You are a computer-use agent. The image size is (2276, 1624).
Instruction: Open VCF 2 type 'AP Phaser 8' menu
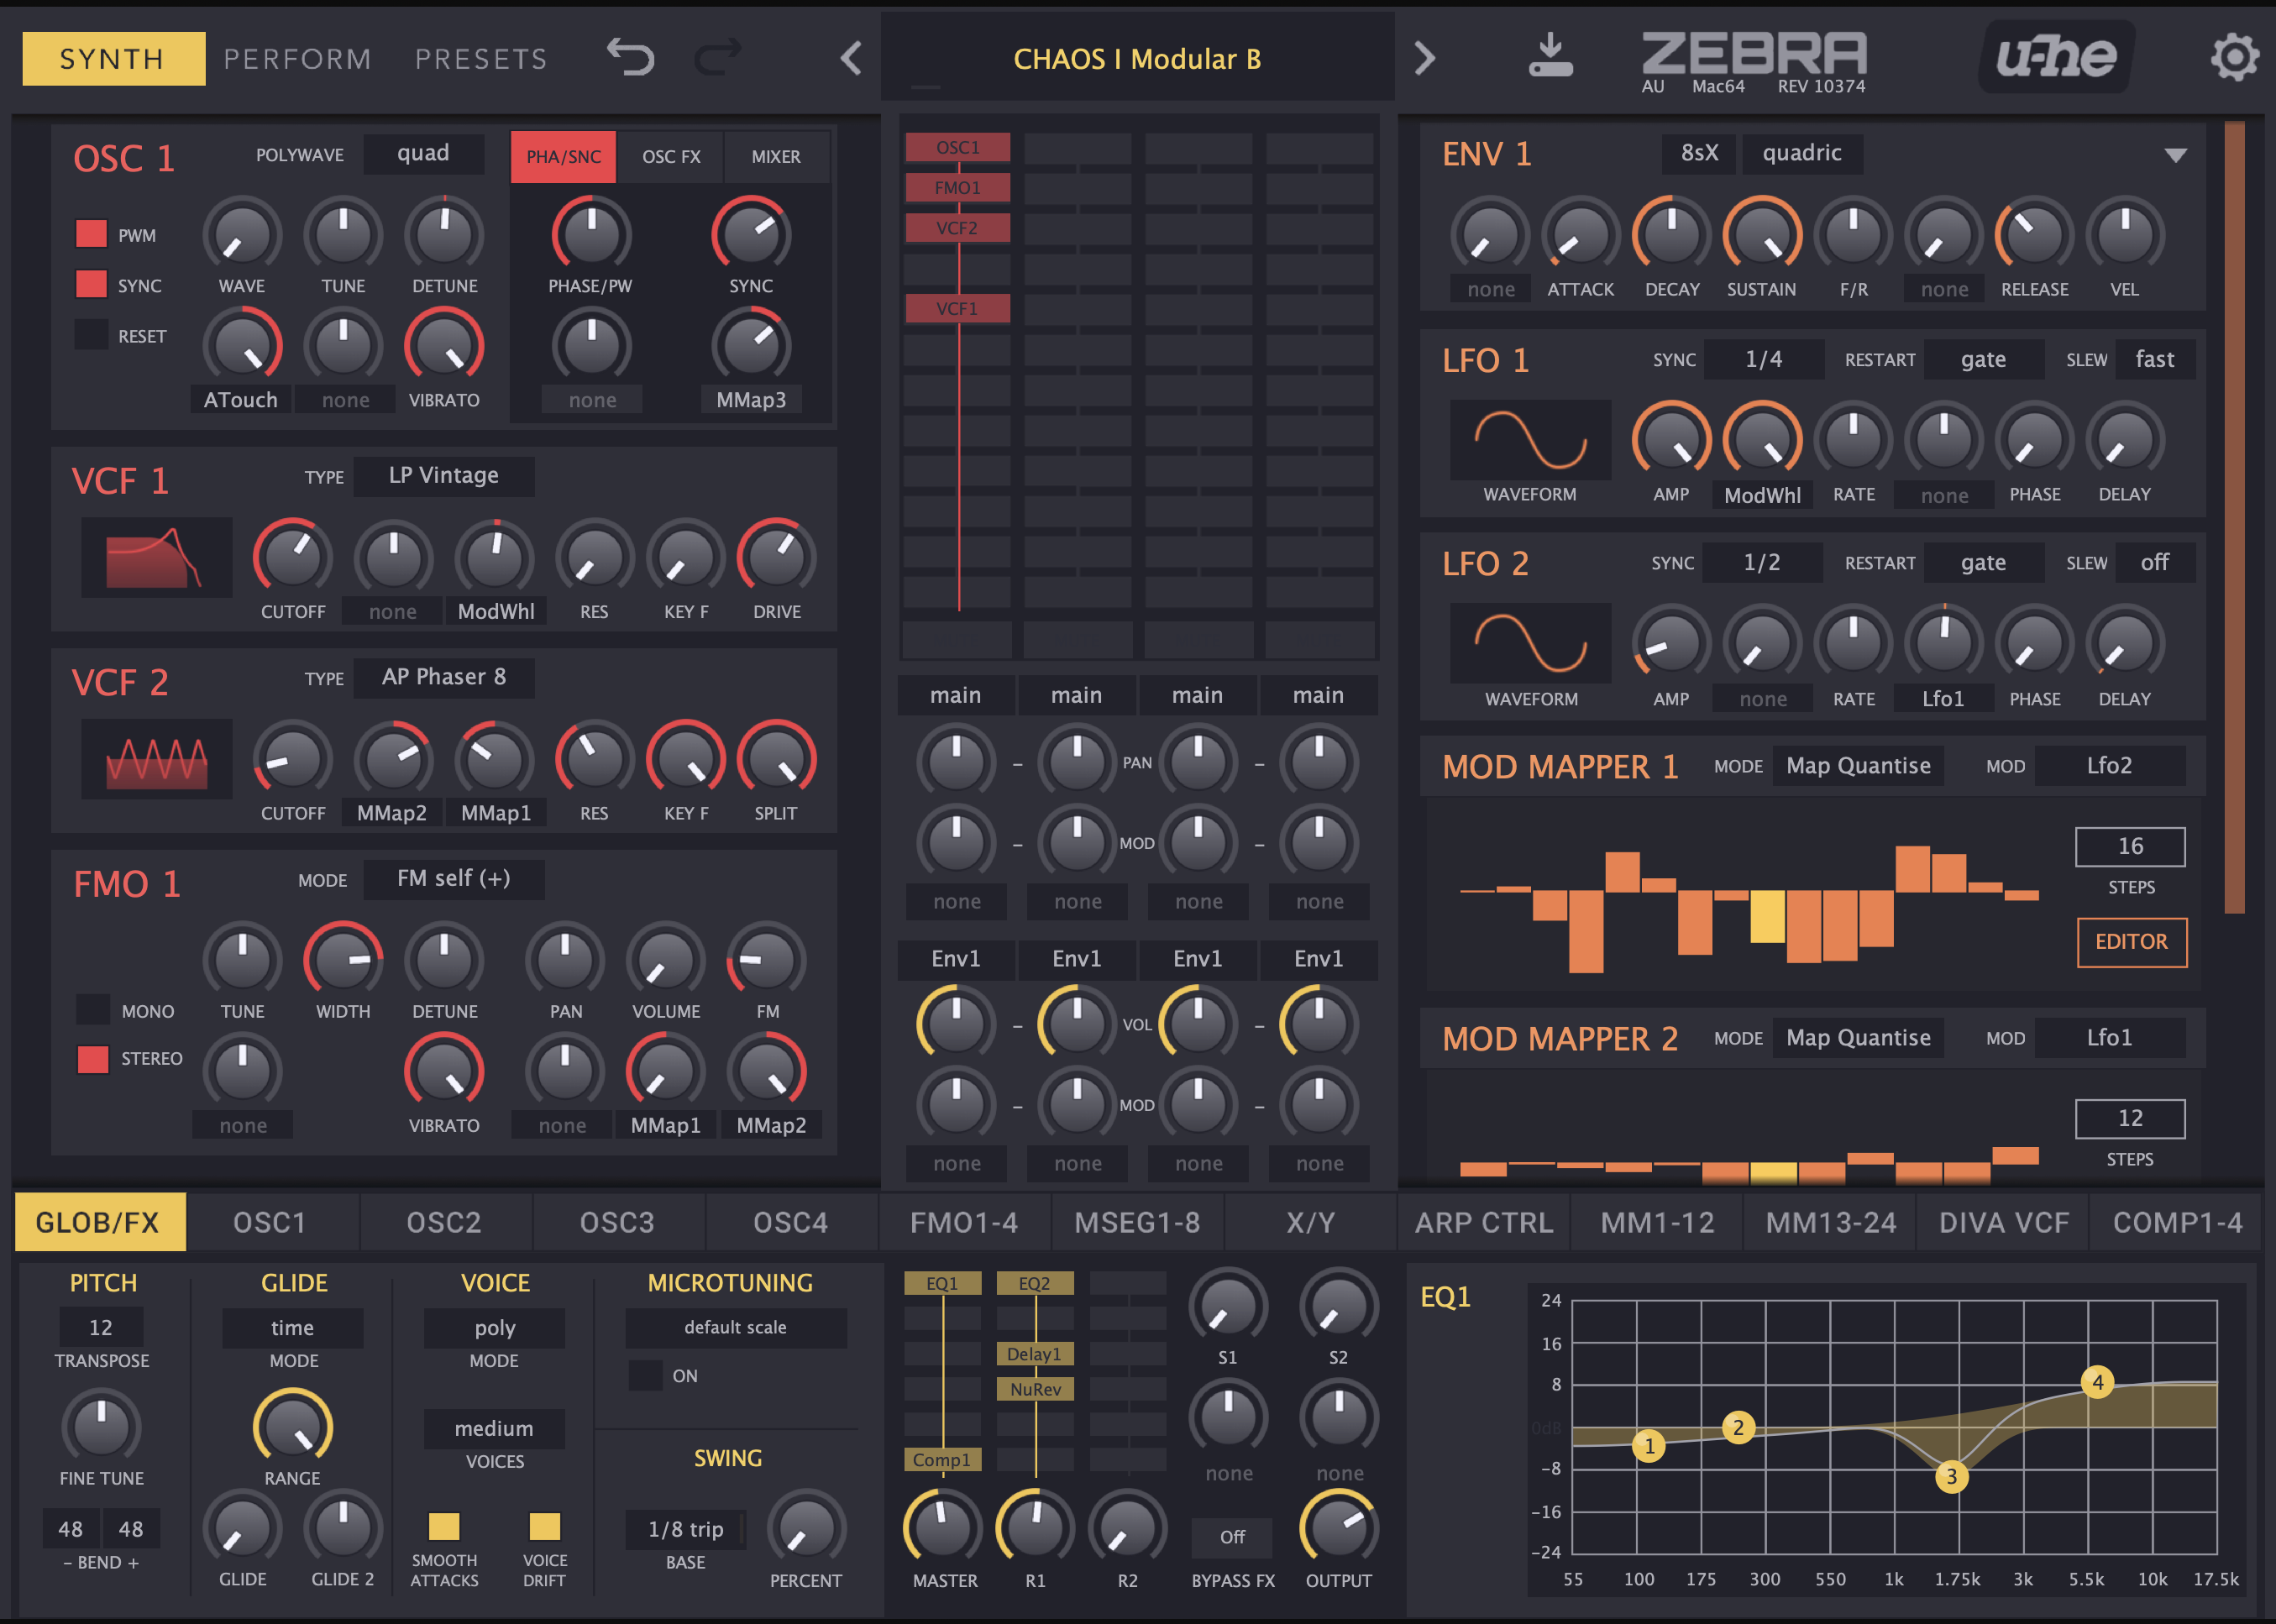tap(444, 678)
